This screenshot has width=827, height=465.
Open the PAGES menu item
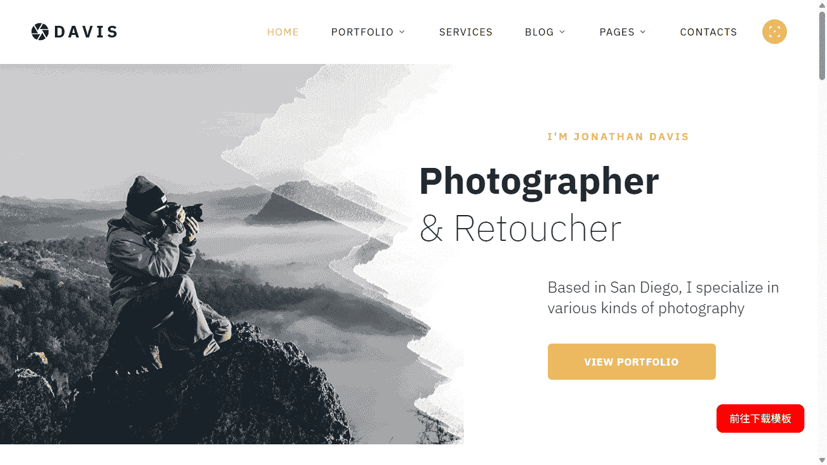click(x=617, y=32)
